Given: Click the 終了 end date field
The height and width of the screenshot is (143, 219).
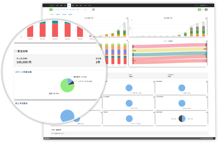Looking at the screenshot, I should 88,10.
